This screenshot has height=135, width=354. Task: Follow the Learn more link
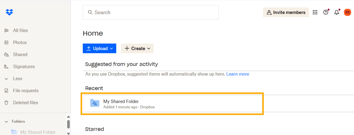coord(238,74)
